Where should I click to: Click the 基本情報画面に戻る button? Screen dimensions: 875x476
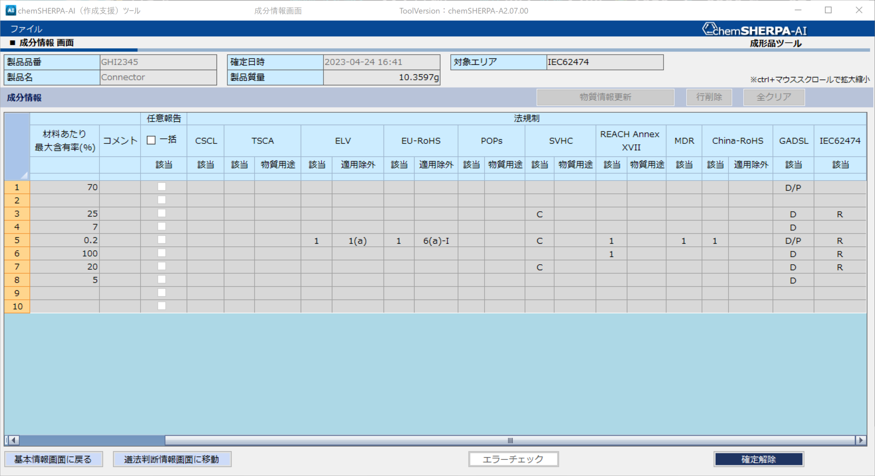coord(53,459)
